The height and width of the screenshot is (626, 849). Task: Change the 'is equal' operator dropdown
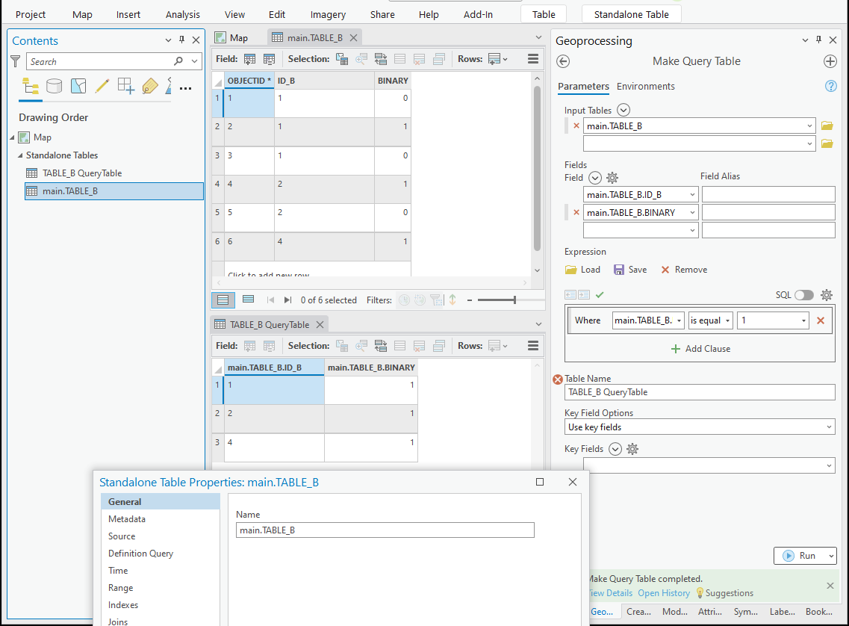(709, 320)
